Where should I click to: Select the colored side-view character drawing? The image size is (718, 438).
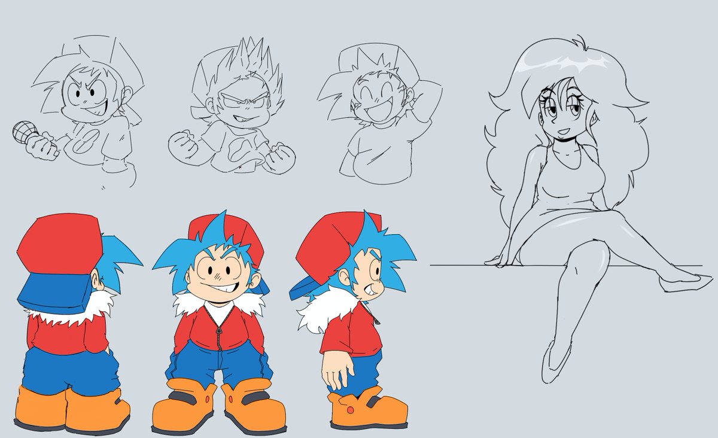tap(352, 320)
